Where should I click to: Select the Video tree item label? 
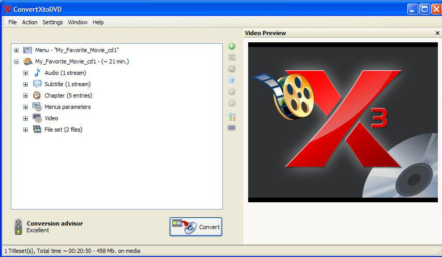point(51,118)
